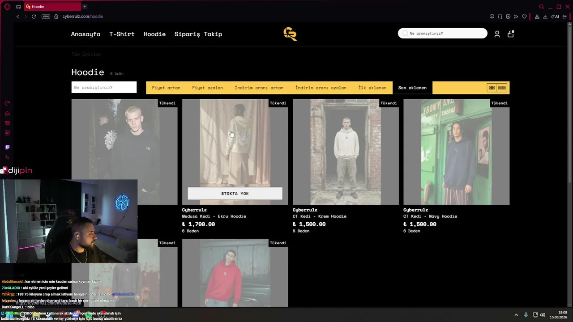Open Medusa Kedi - Ekru Hoodie title link
The width and height of the screenshot is (573, 322).
point(214,216)
